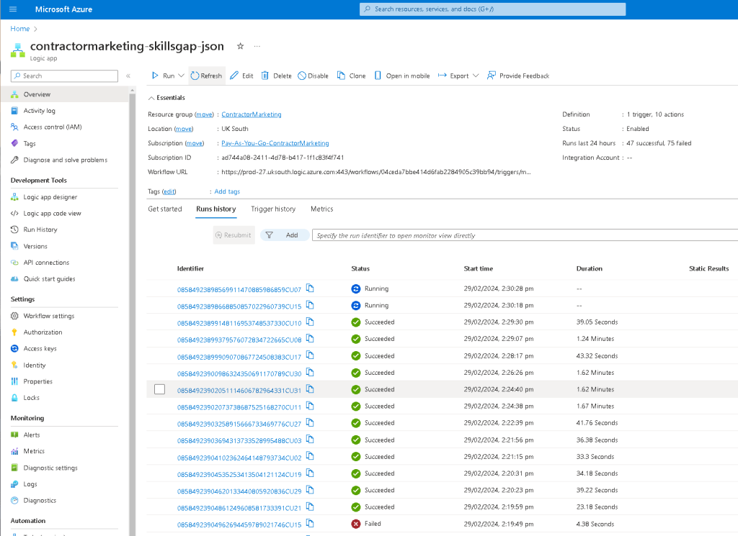This screenshot has width=738, height=536.
Task: Copy identifier ending CU10
Action: coord(310,322)
